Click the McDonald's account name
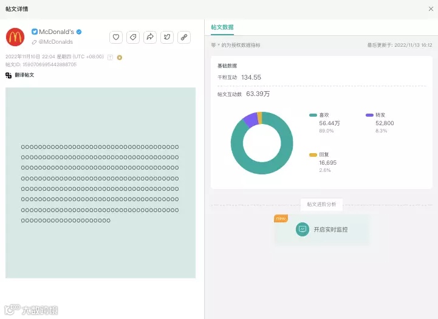The height and width of the screenshot is (319, 438). (56, 32)
